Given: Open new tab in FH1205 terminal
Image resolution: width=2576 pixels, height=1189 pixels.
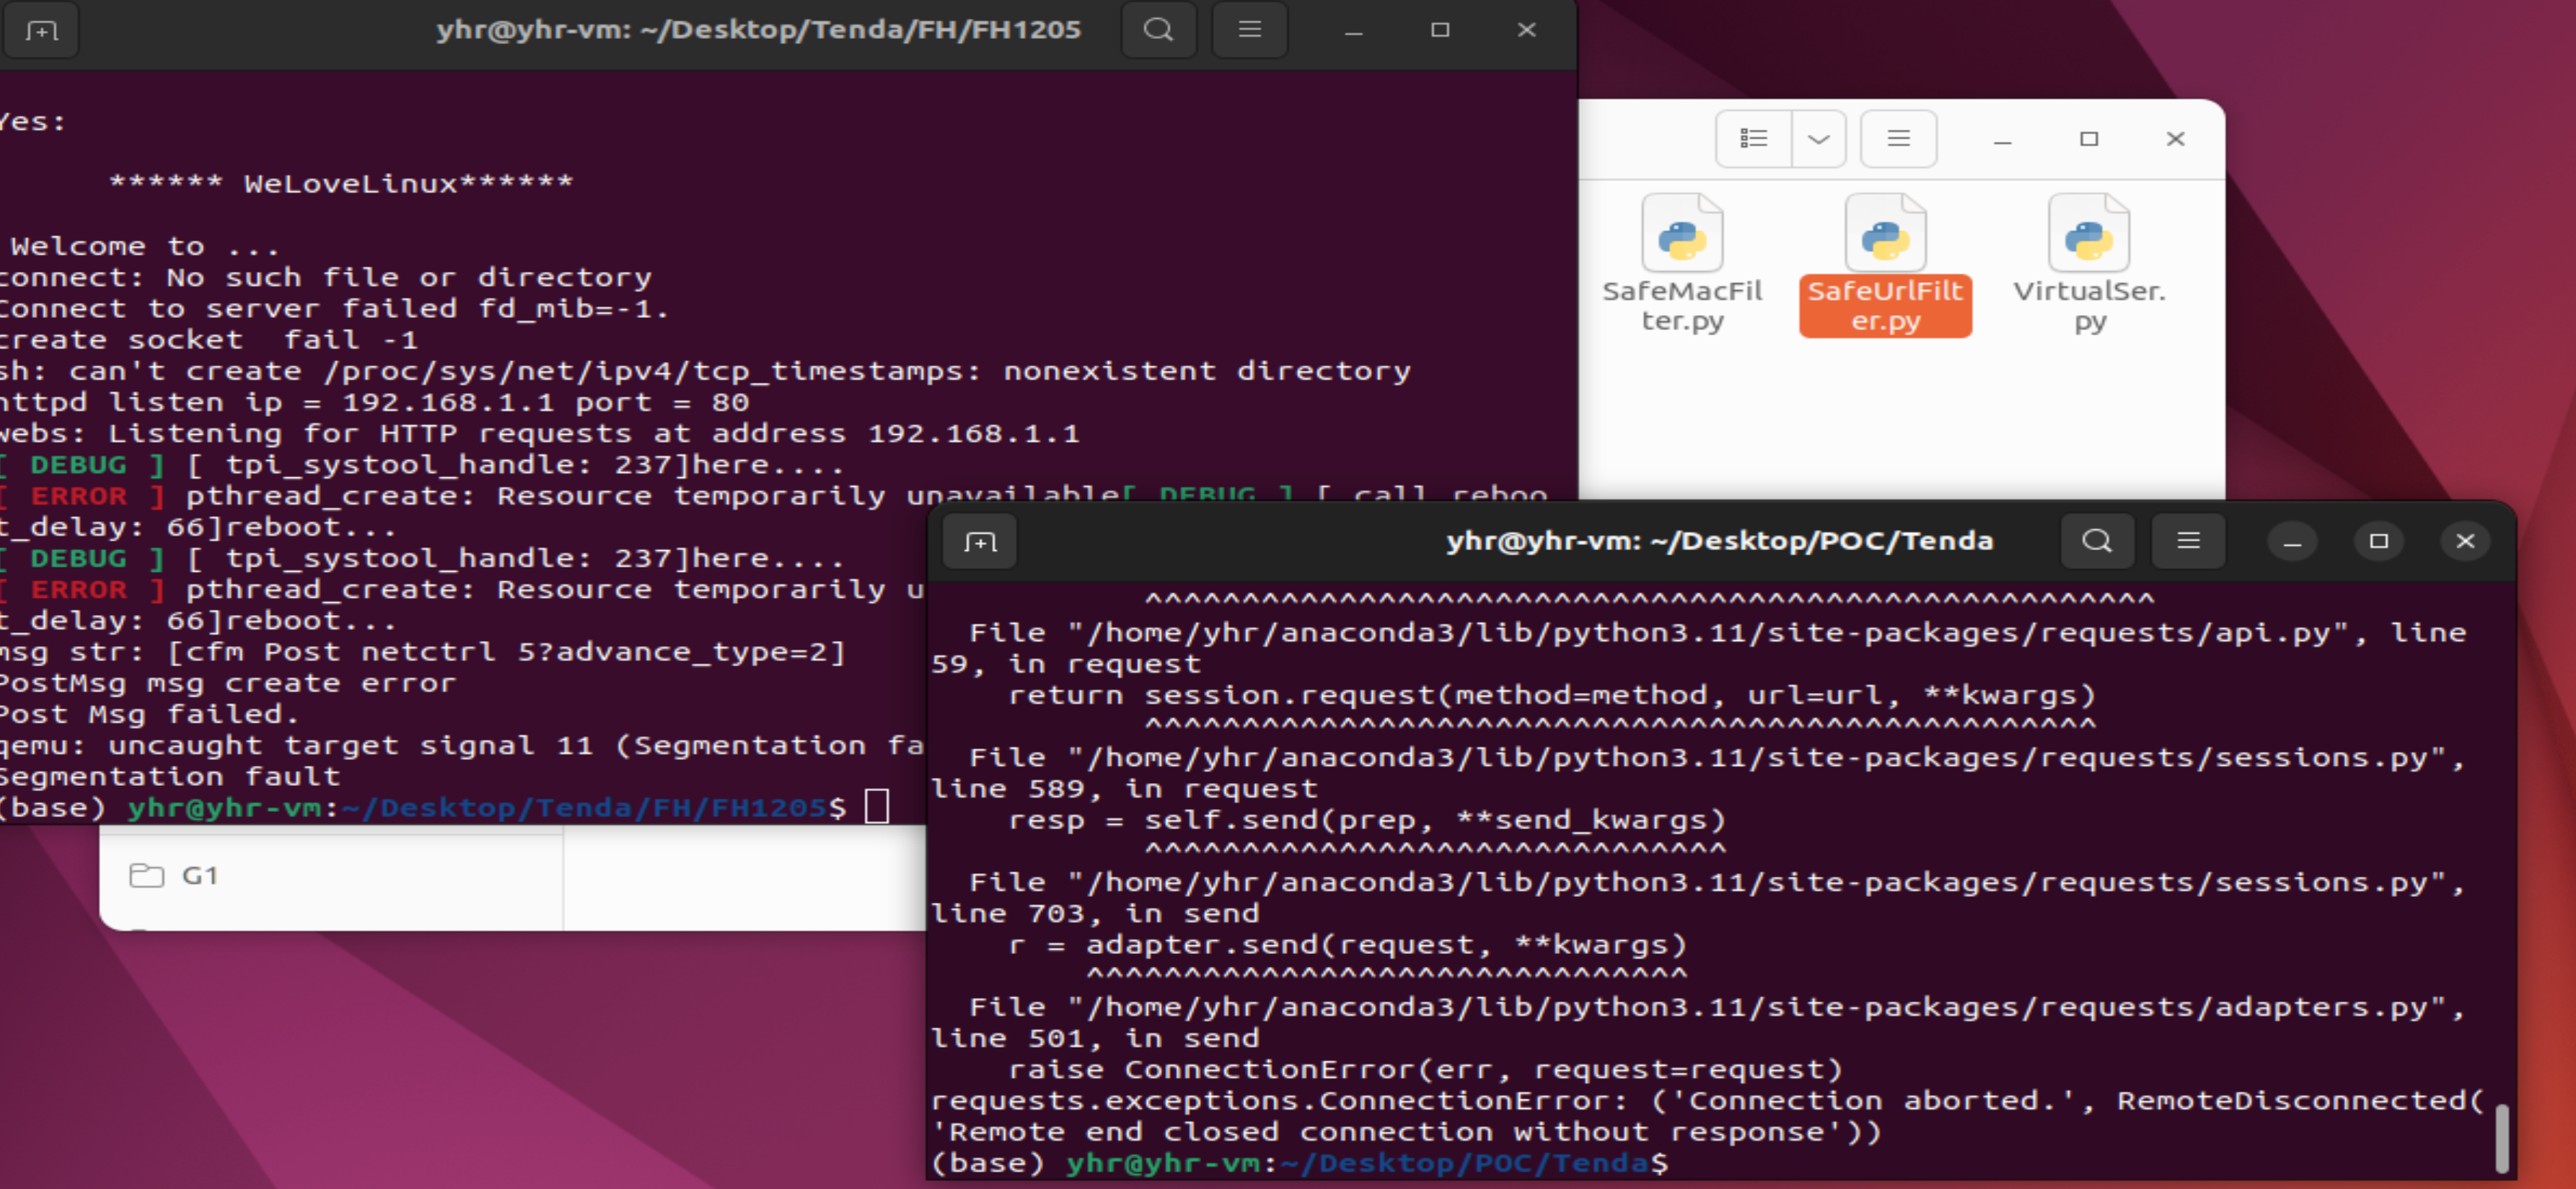Looking at the screenshot, I should pos(41,31).
